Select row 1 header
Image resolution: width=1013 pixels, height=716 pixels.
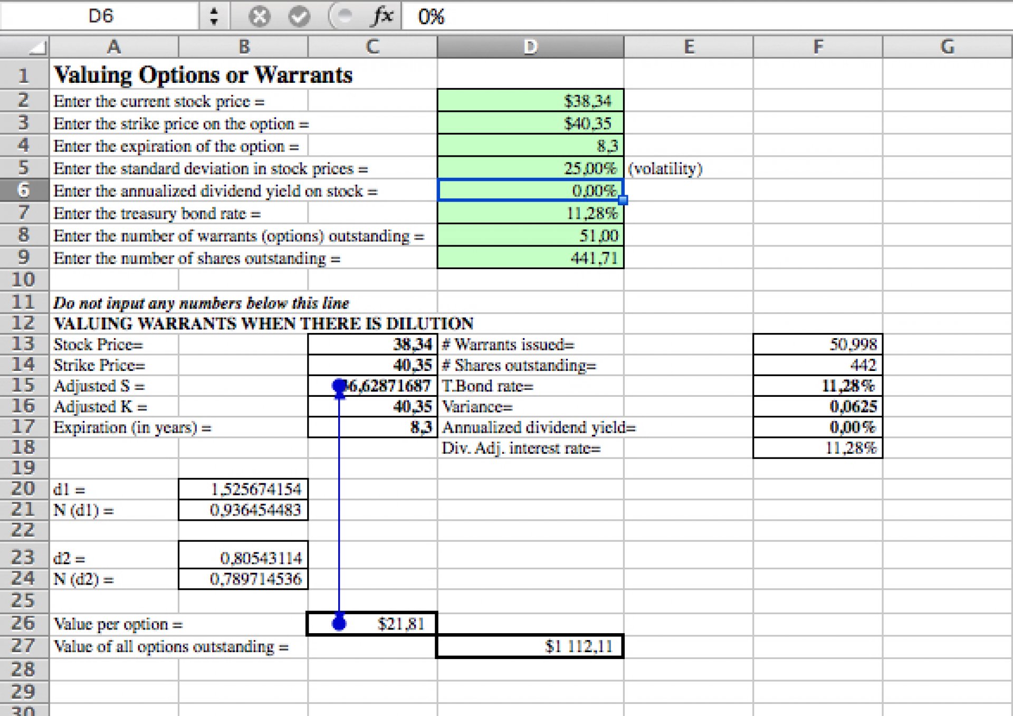point(24,74)
